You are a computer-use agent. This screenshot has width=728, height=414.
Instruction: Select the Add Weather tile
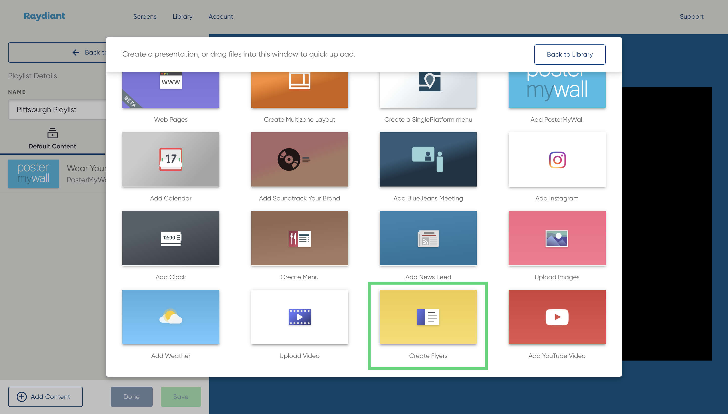pyautogui.click(x=171, y=317)
